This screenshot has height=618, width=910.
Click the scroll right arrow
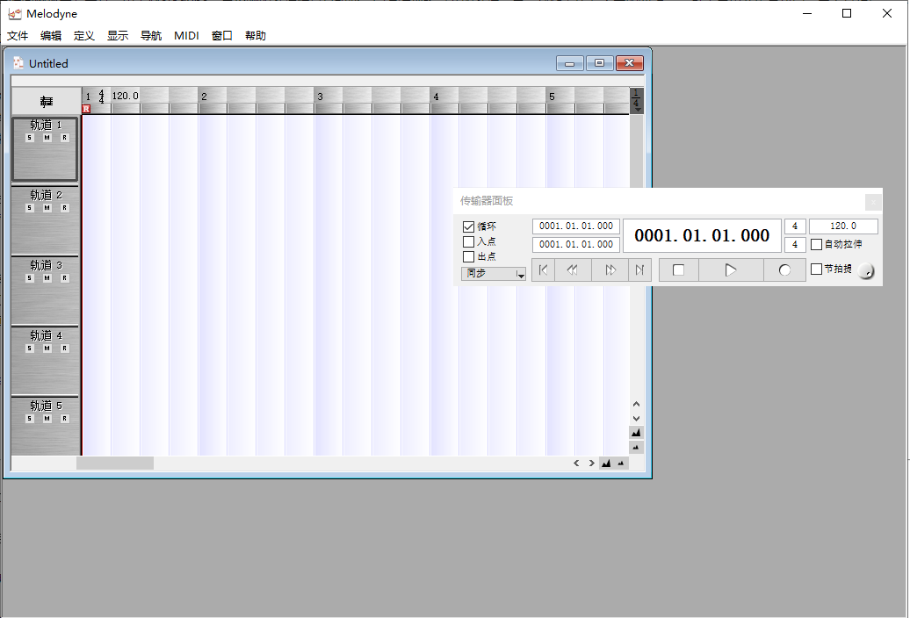point(591,463)
